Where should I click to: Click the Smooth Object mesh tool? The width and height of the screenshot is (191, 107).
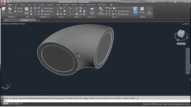tap(27, 11)
